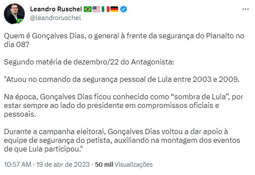This screenshot has height=175, width=255.
Task: Click Leandro Ruschel's profile avatar
Action: (14, 14)
